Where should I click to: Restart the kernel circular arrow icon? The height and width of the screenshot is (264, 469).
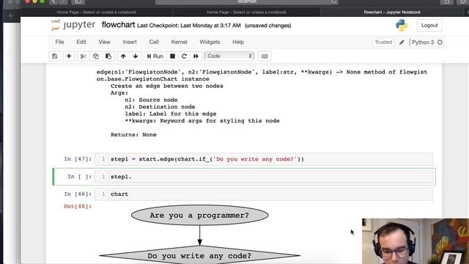click(x=184, y=56)
